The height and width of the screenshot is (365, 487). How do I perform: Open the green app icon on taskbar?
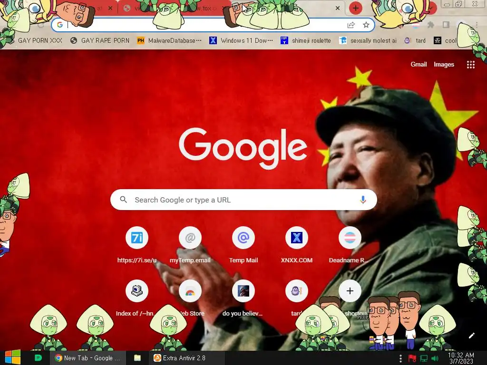38,358
